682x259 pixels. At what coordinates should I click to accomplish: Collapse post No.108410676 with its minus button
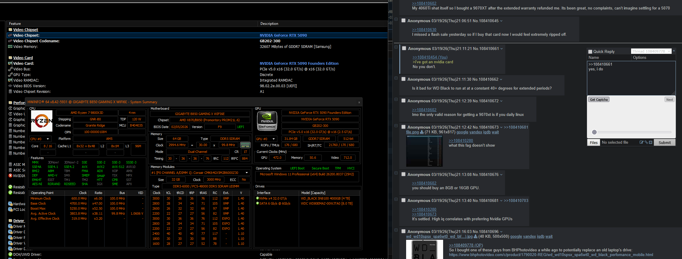coord(396,173)
